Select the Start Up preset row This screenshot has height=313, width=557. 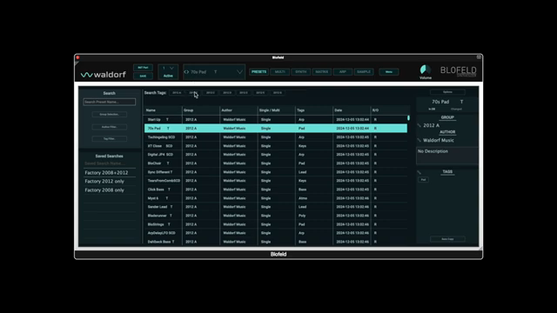click(x=276, y=120)
